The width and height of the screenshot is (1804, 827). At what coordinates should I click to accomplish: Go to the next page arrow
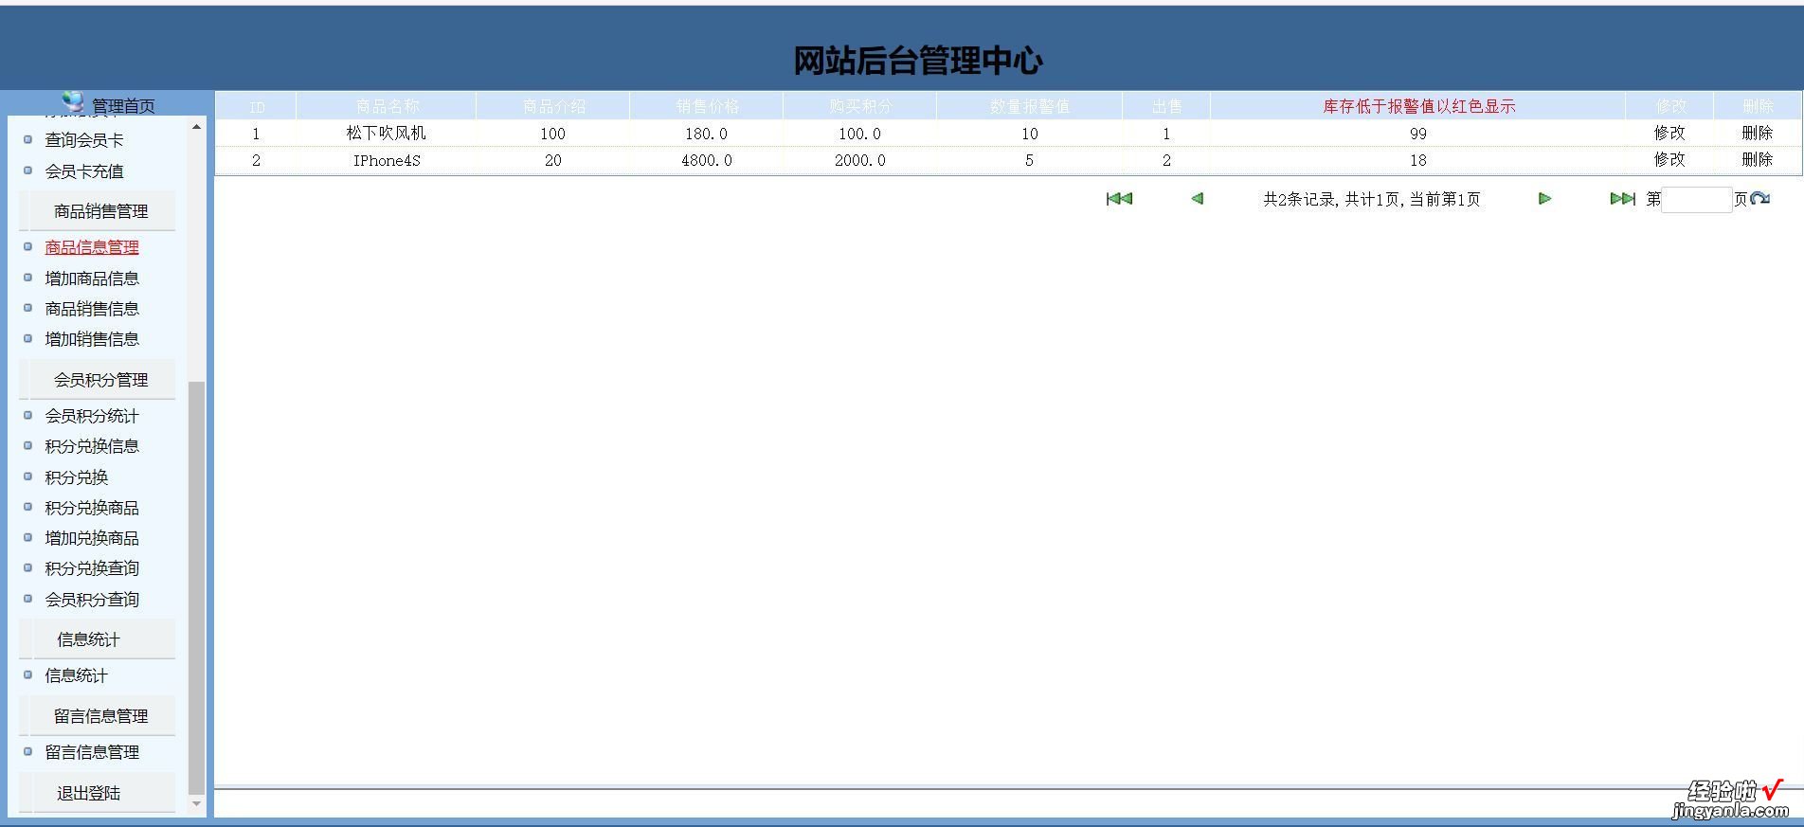[1544, 199]
